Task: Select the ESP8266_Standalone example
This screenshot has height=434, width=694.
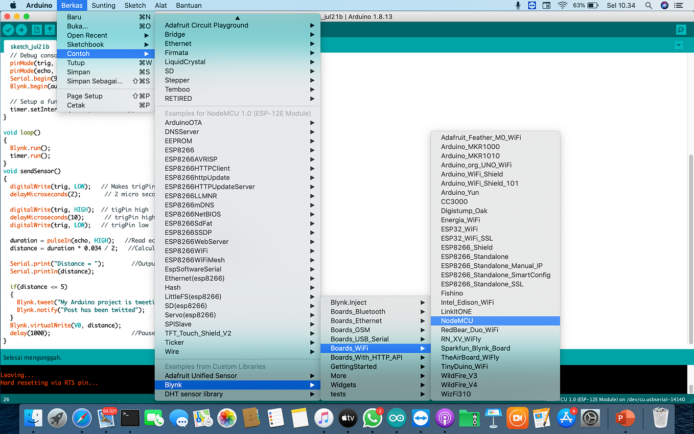Action: tap(495, 257)
